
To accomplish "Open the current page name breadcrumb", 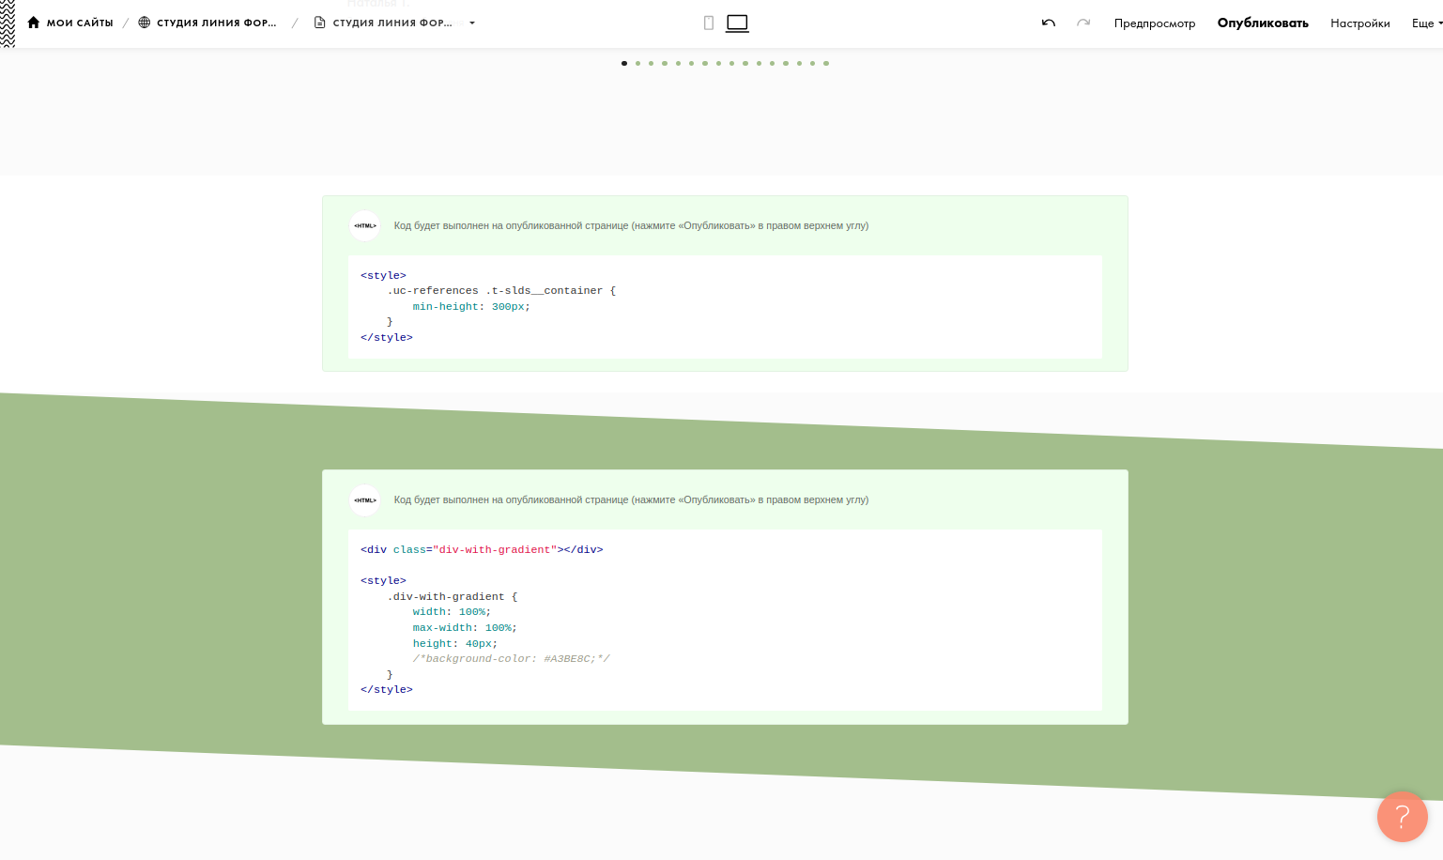I will tap(392, 23).
